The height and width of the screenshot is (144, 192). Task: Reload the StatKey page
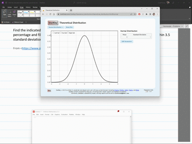50,14
